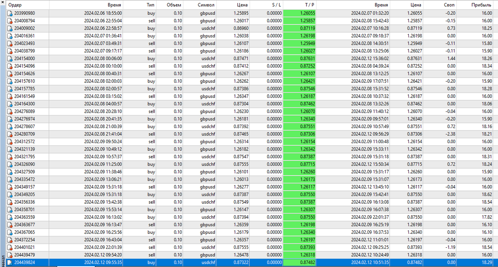Click the order icon for 204276089

[x=10, y=112]
